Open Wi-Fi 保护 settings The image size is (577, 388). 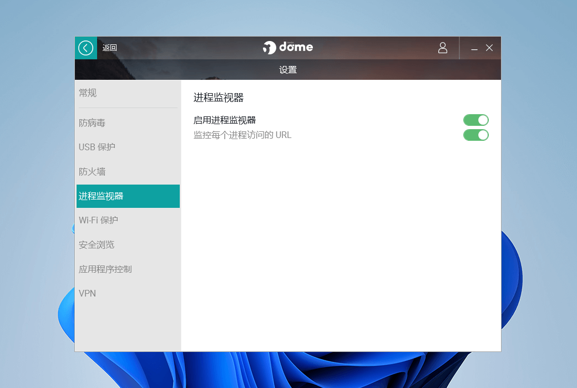coord(98,221)
